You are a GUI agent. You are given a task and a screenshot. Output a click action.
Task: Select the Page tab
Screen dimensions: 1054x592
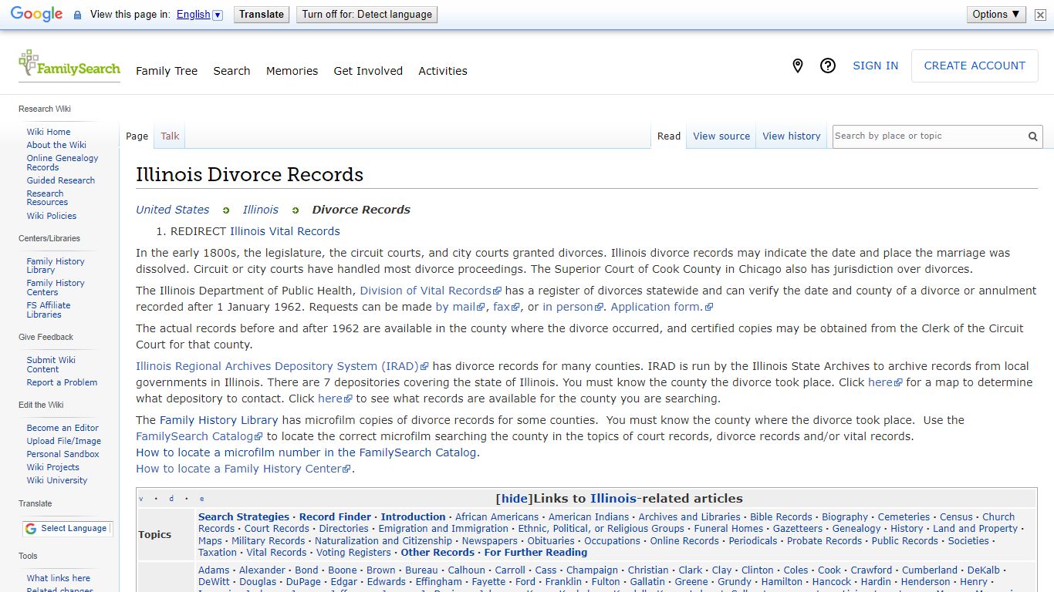137,136
